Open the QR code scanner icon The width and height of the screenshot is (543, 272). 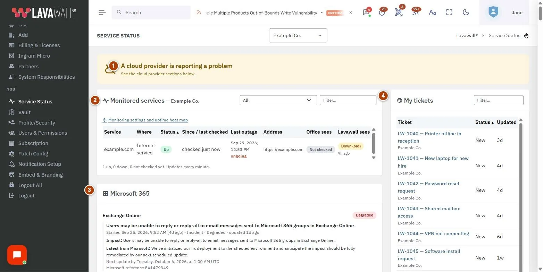[x=399, y=12]
